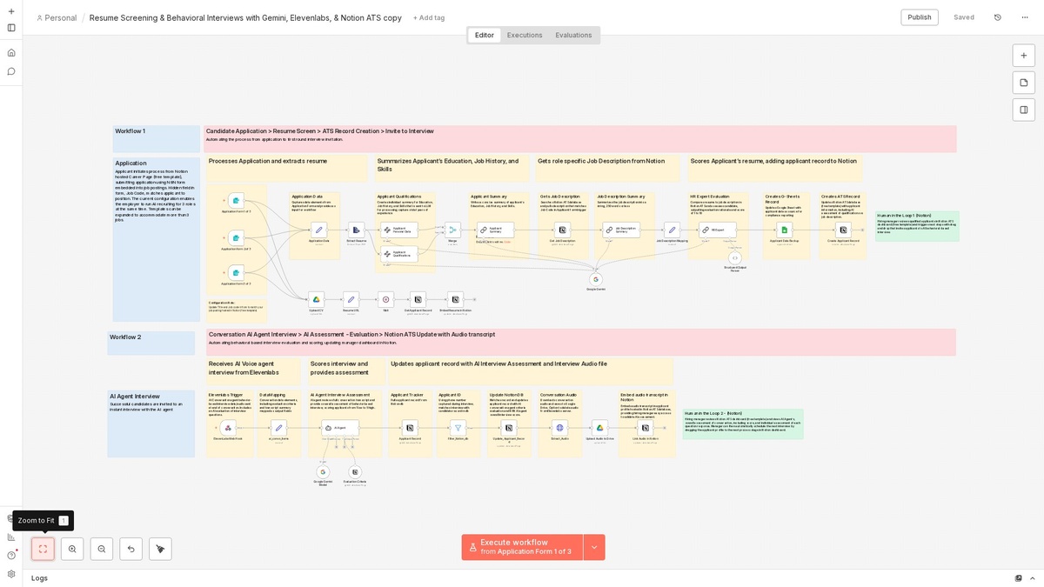
Task: Select the Merge node
Action: click(452, 230)
